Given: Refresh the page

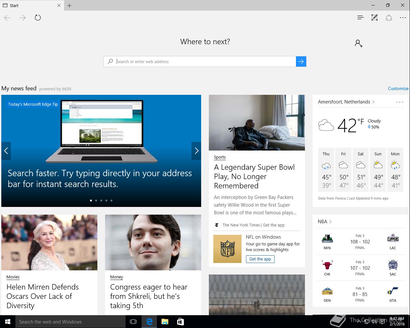Looking at the screenshot, I should (38, 18).
